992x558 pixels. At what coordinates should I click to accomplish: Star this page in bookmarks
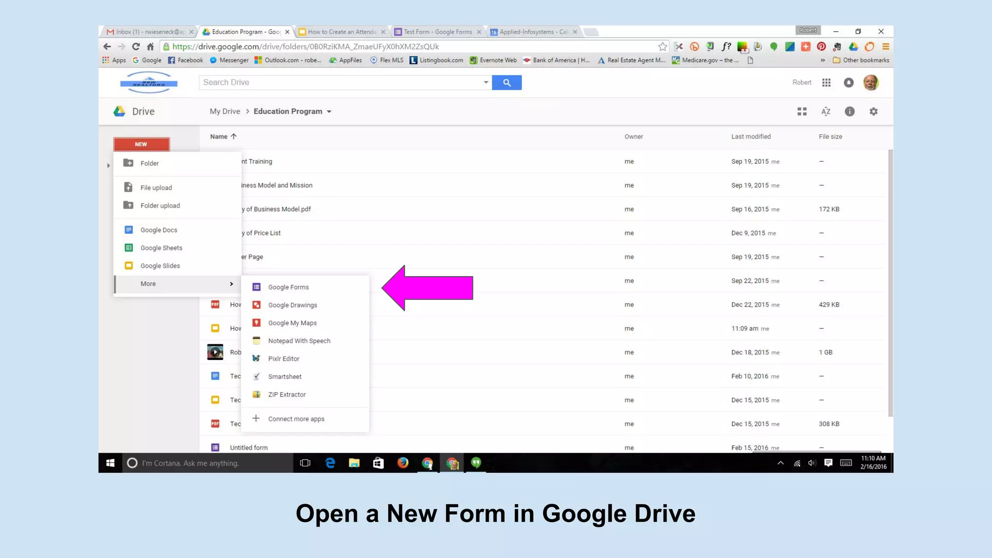pos(663,46)
